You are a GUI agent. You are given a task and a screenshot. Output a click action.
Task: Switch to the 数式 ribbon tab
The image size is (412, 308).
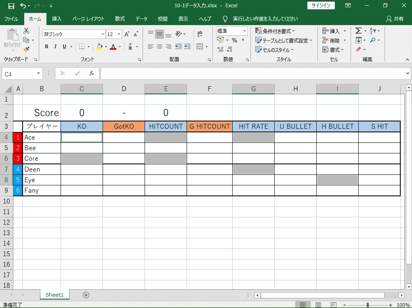(120, 19)
